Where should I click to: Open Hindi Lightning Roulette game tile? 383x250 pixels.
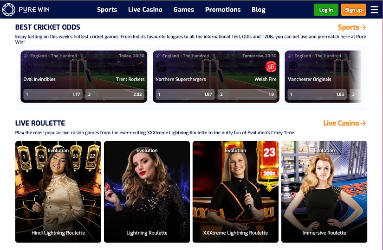click(x=58, y=192)
